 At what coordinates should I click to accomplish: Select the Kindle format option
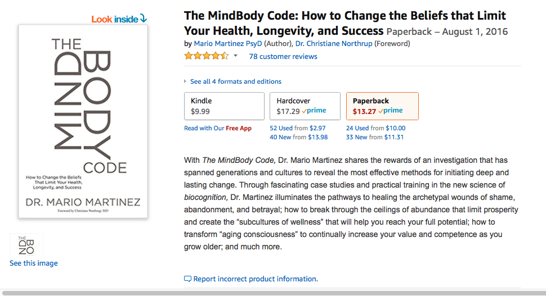224,106
